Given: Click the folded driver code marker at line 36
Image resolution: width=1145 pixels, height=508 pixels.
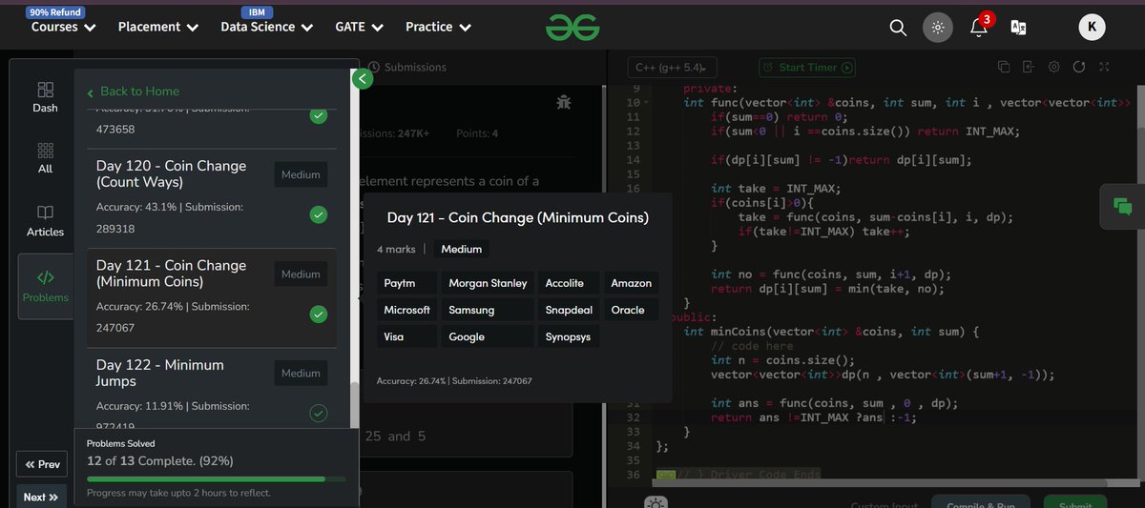Looking at the screenshot, I should 665,475.
